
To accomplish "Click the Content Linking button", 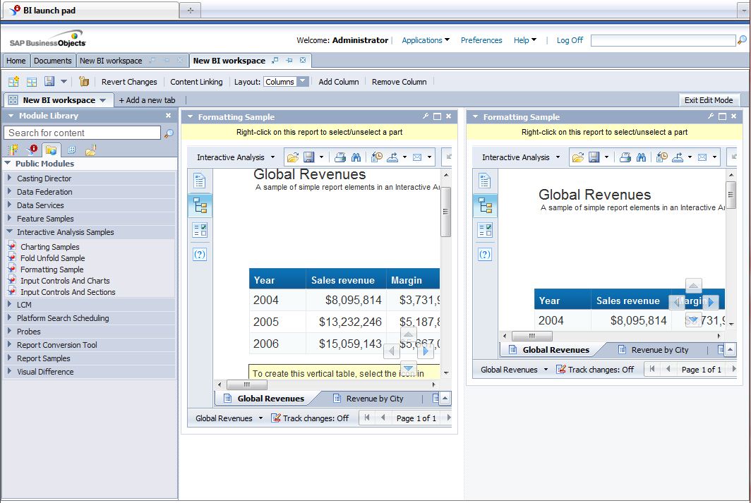I will click(x=196, y=82).
